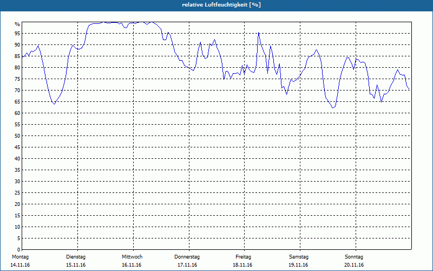The image size is (433, 271).
Task: Click the date 15.11.16
Action: pos(76,265)
